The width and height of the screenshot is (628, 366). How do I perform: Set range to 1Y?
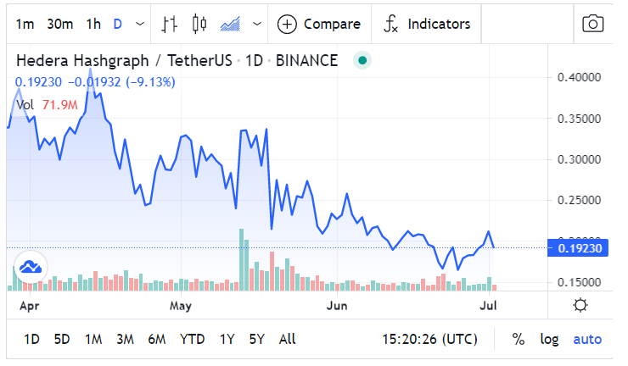pos(227,339)
